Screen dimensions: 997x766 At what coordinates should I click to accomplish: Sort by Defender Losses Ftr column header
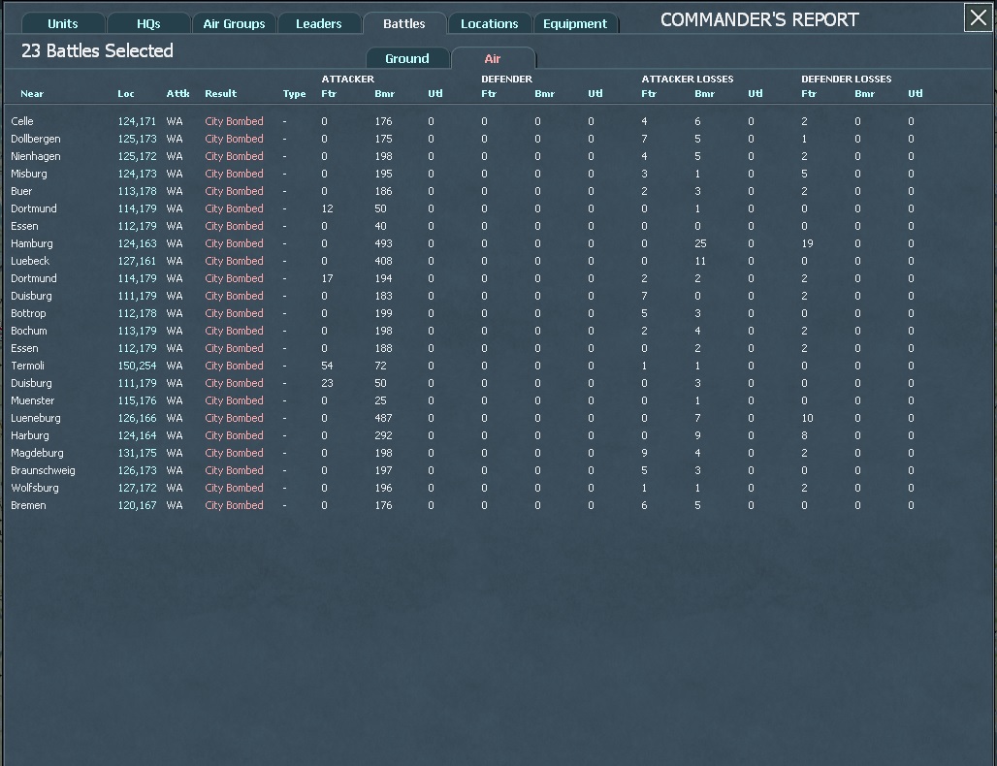pyautogui.click(x=809, y=93)
